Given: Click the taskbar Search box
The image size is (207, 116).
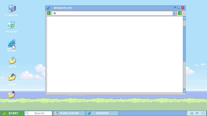Looking at the screenshot, I should 38,113.
